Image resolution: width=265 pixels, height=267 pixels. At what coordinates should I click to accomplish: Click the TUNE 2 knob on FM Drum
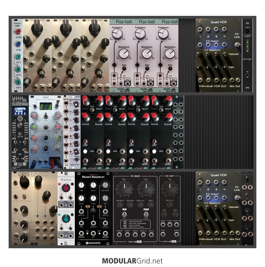[146, 188]
